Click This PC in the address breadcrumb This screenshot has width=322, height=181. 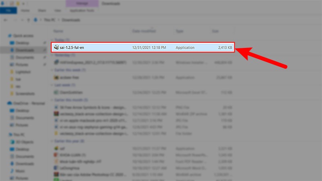[x=50, y=20]
